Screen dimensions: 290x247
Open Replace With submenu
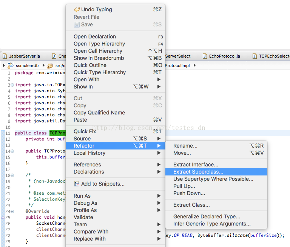(x=116, y=239)
